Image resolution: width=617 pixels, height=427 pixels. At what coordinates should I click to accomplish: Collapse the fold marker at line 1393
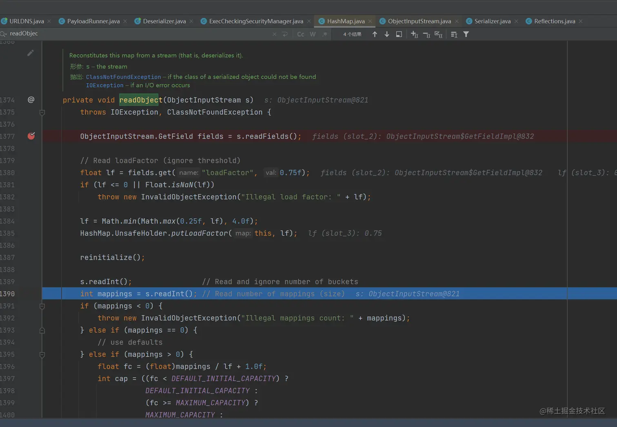[42, 330]
